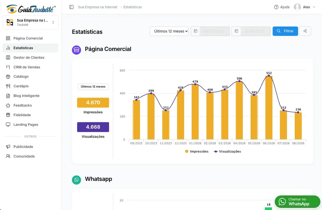Open the Landing Pages monitor icon

click(x=8, y=124)
